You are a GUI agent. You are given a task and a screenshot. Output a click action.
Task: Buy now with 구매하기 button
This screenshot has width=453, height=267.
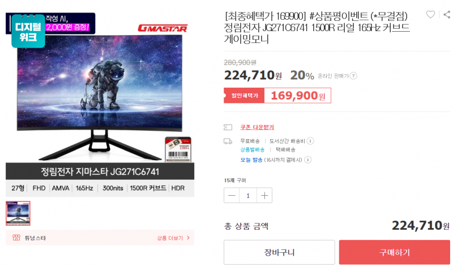[x=394, y=252]
